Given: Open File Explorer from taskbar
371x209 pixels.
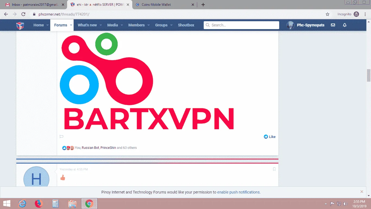Looking at the screenshot, I should (73, 204).
